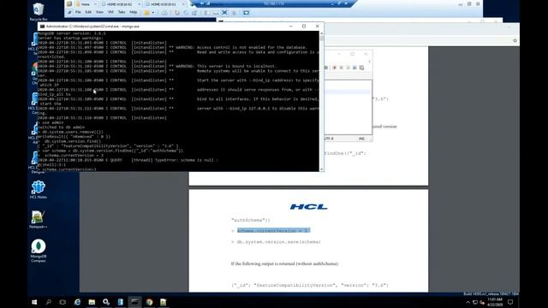This screenshot has width=548, height=308.
Task: Open the VMware VM menu
Action: [110, 12]
